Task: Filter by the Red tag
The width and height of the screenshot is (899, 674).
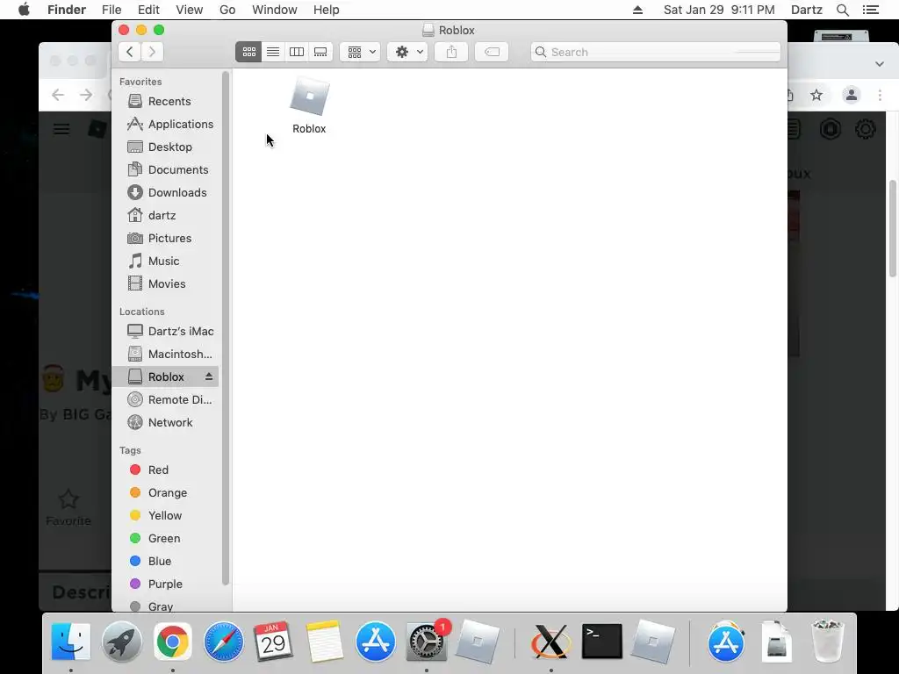Action: tap(165, 470)
